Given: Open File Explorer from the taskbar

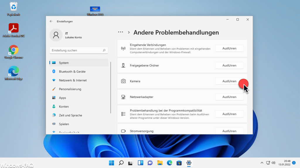Looking at the screenshot, I should click(x=160, y=163).
